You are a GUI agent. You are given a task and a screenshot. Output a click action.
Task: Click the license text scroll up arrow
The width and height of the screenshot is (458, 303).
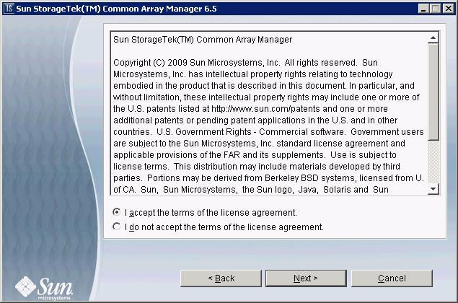(433, 38)
